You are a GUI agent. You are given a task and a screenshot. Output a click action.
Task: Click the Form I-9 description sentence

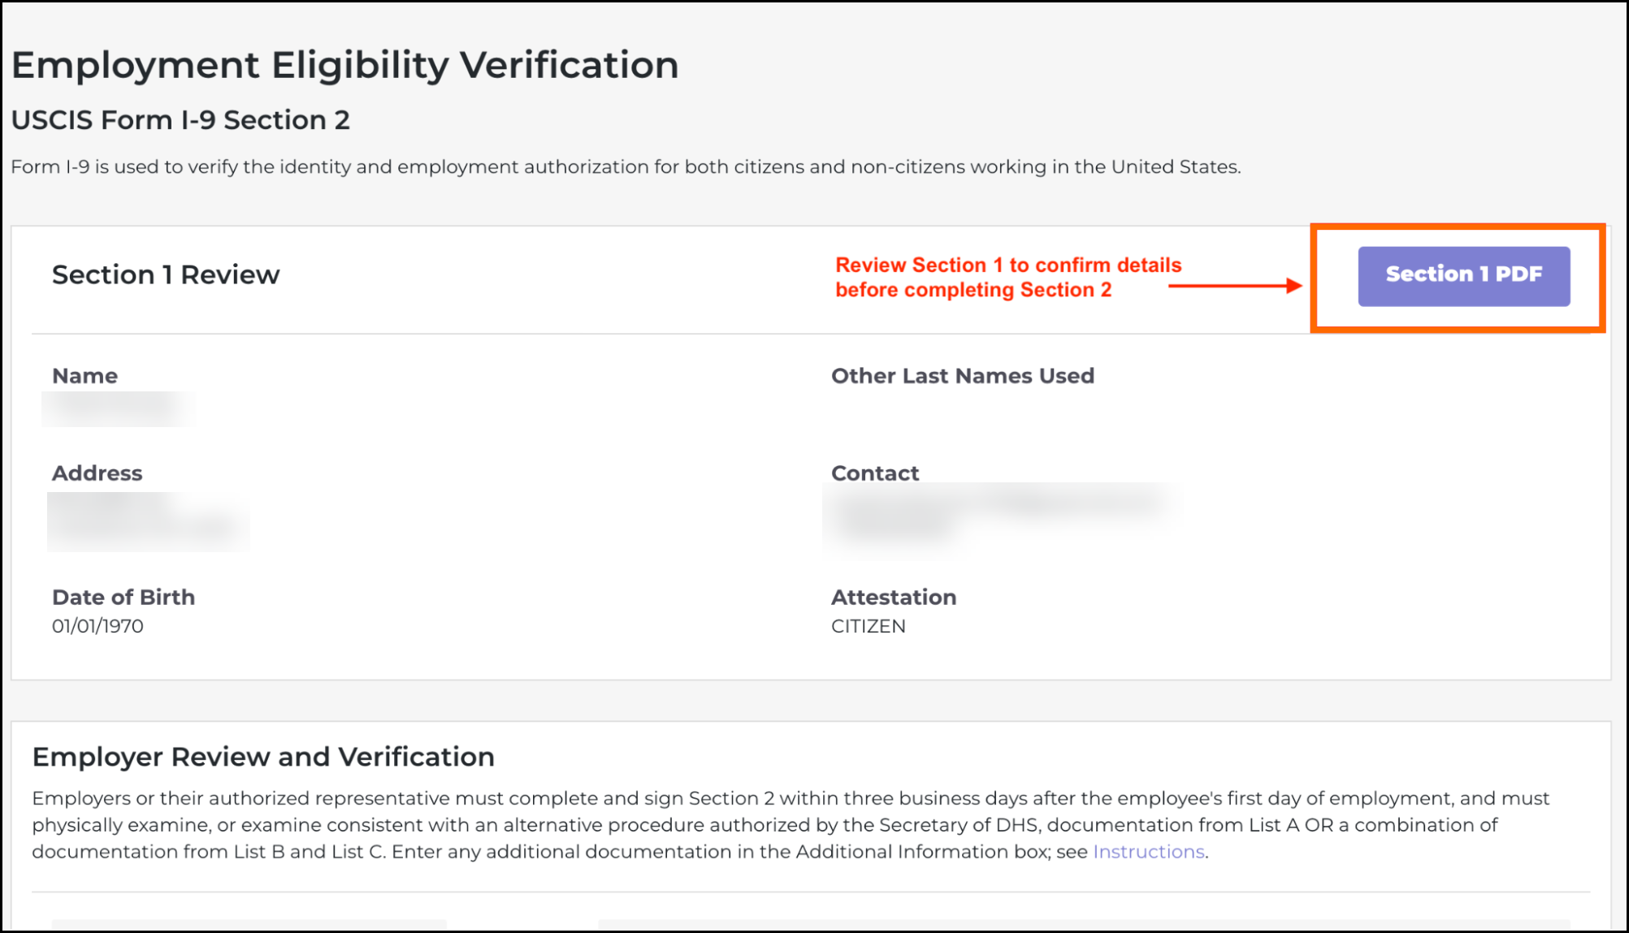point(626,167)
